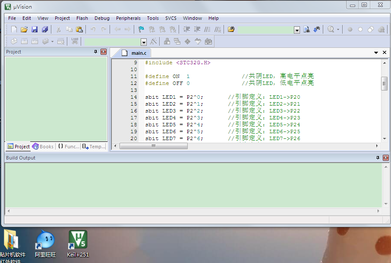Switch to the Temp... templates tab
This screenshot has height=263, width=391.
94,147
